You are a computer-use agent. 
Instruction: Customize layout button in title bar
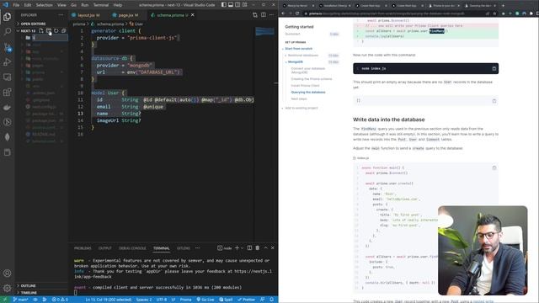245,5
